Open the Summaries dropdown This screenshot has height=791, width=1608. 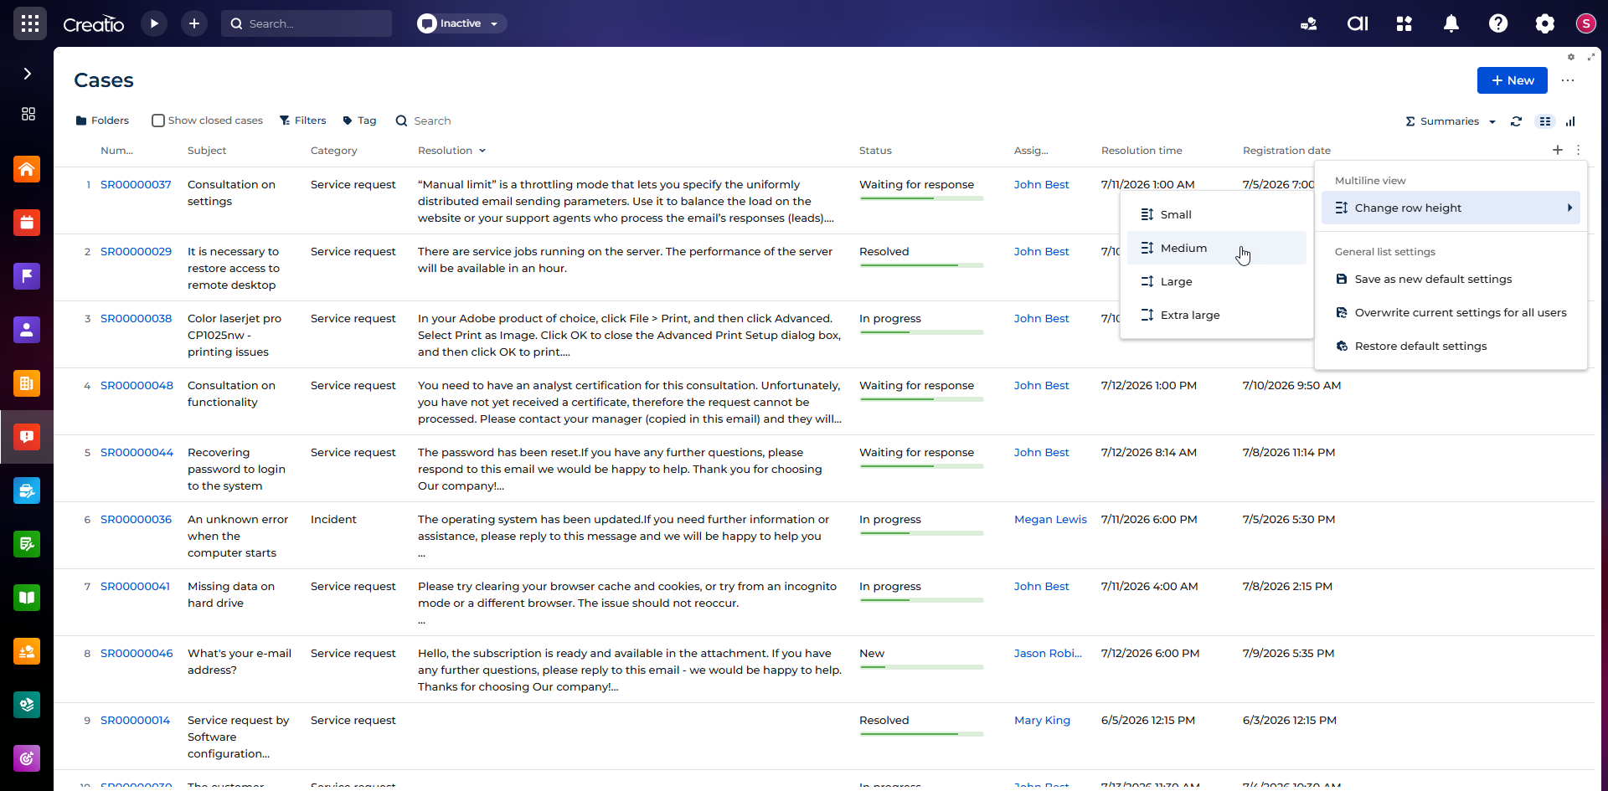1451,121
